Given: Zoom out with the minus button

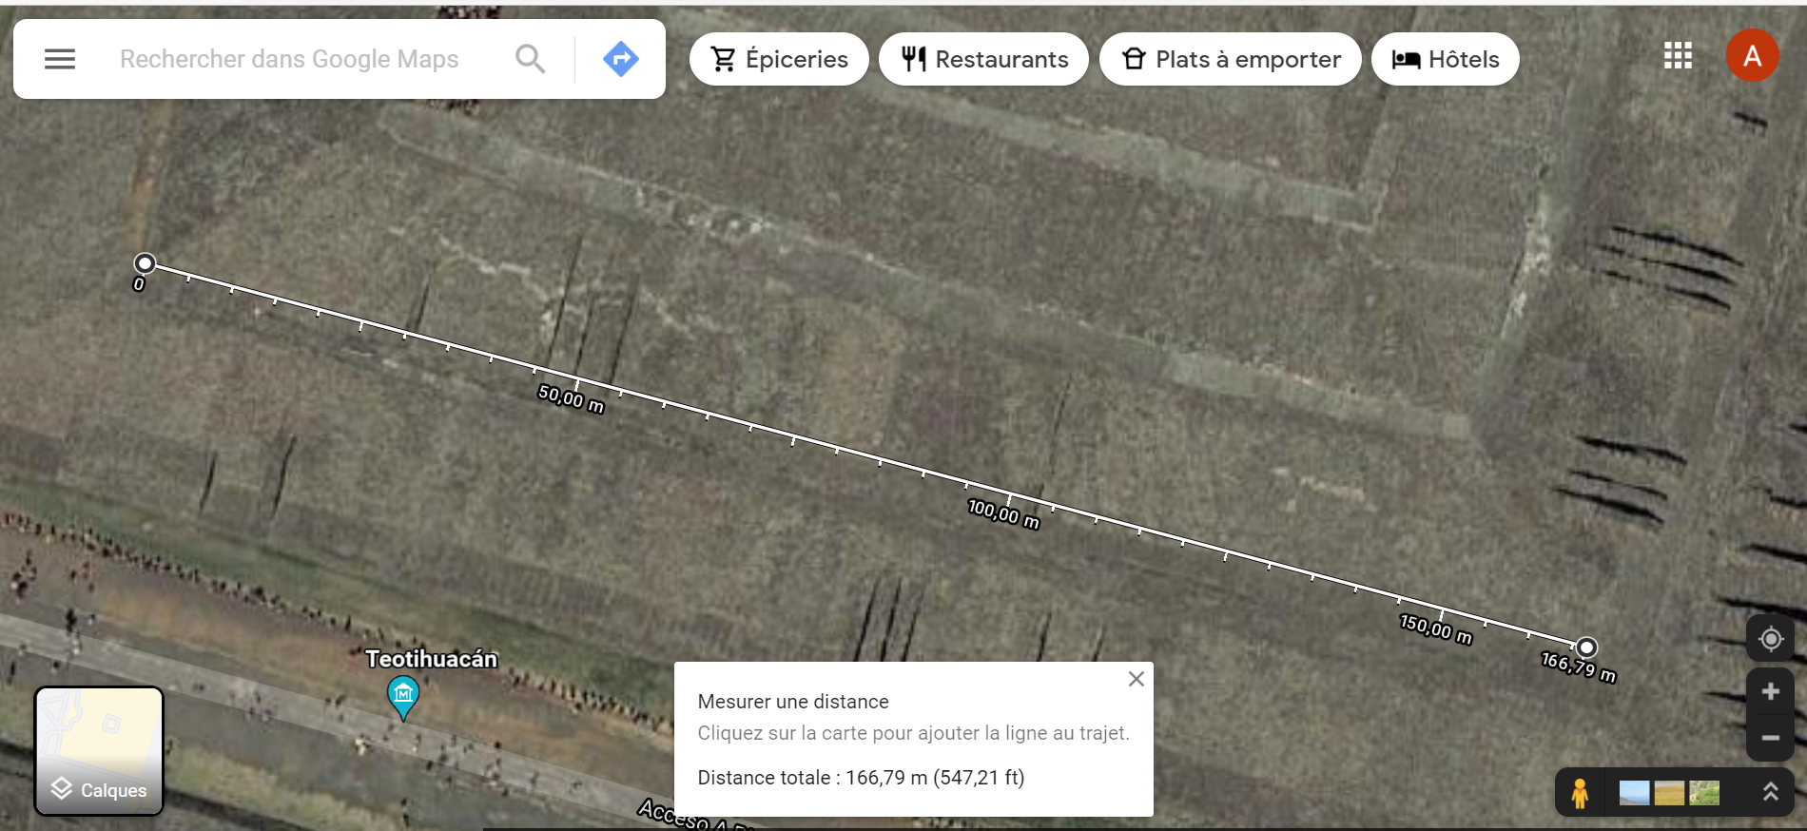Looking at the screenshot, I should 1770,738.
